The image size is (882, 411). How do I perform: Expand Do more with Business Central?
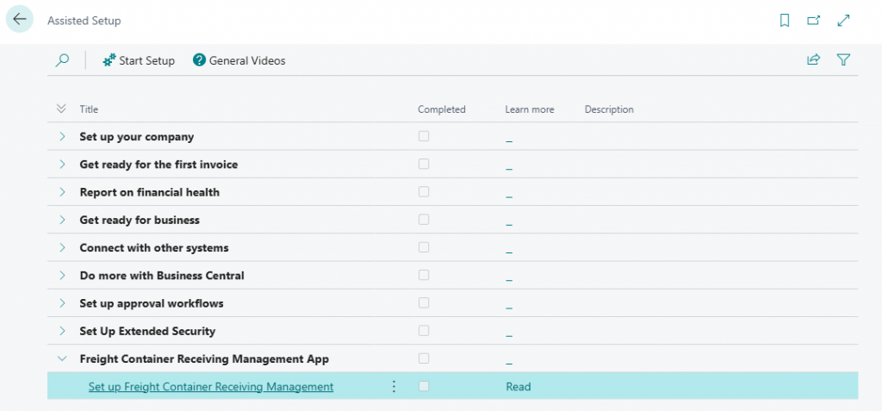(x=62, y=276)
